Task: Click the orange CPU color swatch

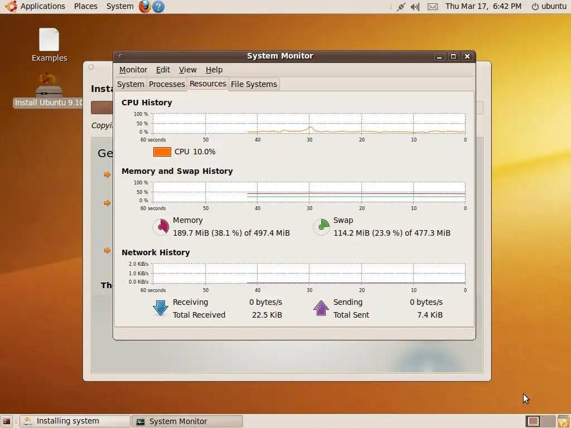Action: coord(162,152)
